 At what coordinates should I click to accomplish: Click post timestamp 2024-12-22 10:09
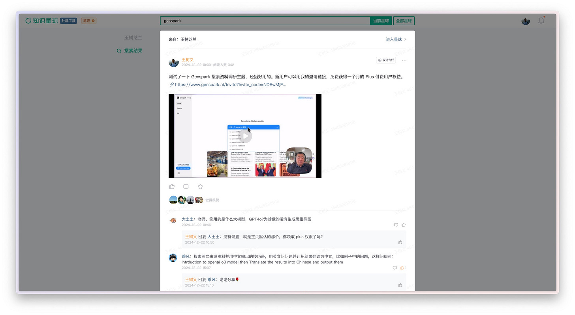[196, 65]
